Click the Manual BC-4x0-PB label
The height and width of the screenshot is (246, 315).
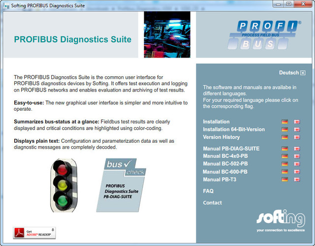click(x=225, y=156)
